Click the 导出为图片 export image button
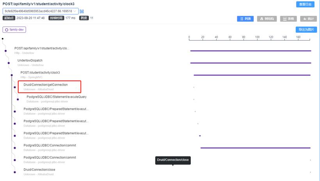Viewport: 320px width, 181px height. point(306,30)
